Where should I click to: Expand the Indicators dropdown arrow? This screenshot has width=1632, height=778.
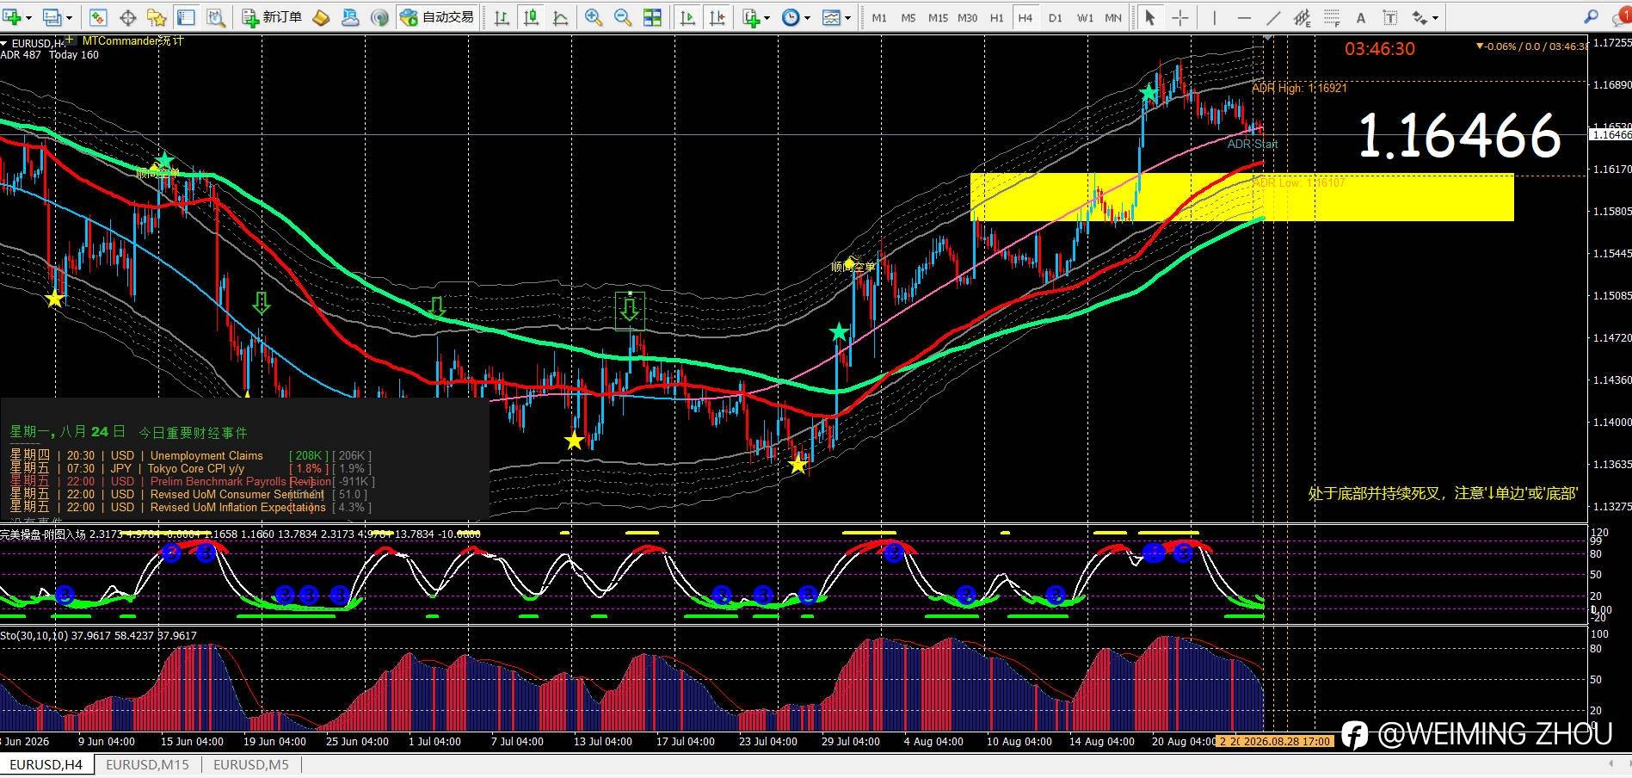point(767,18)
